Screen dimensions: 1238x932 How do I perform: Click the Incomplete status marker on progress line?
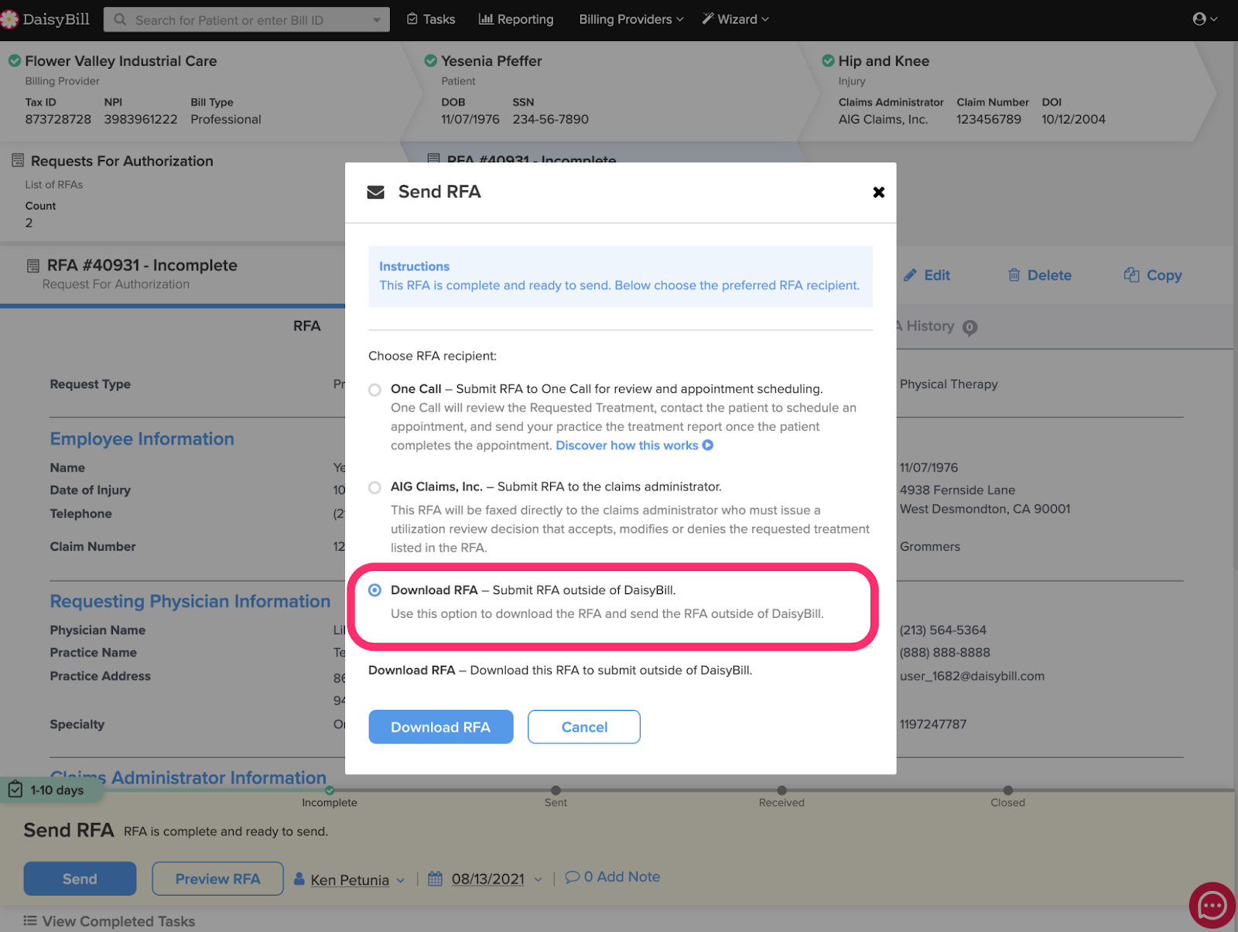pos(330,790)
